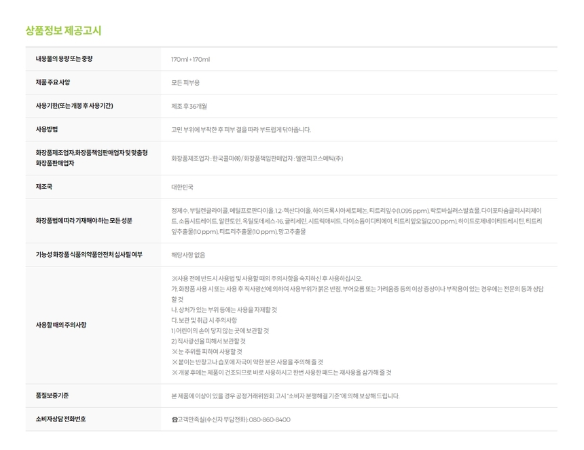The image size is (584, 450).
Task: Click the ingredients list starting with 정제수
Action: tap(357, 221)
